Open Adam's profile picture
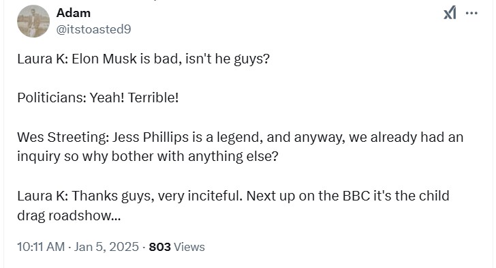 33,21
